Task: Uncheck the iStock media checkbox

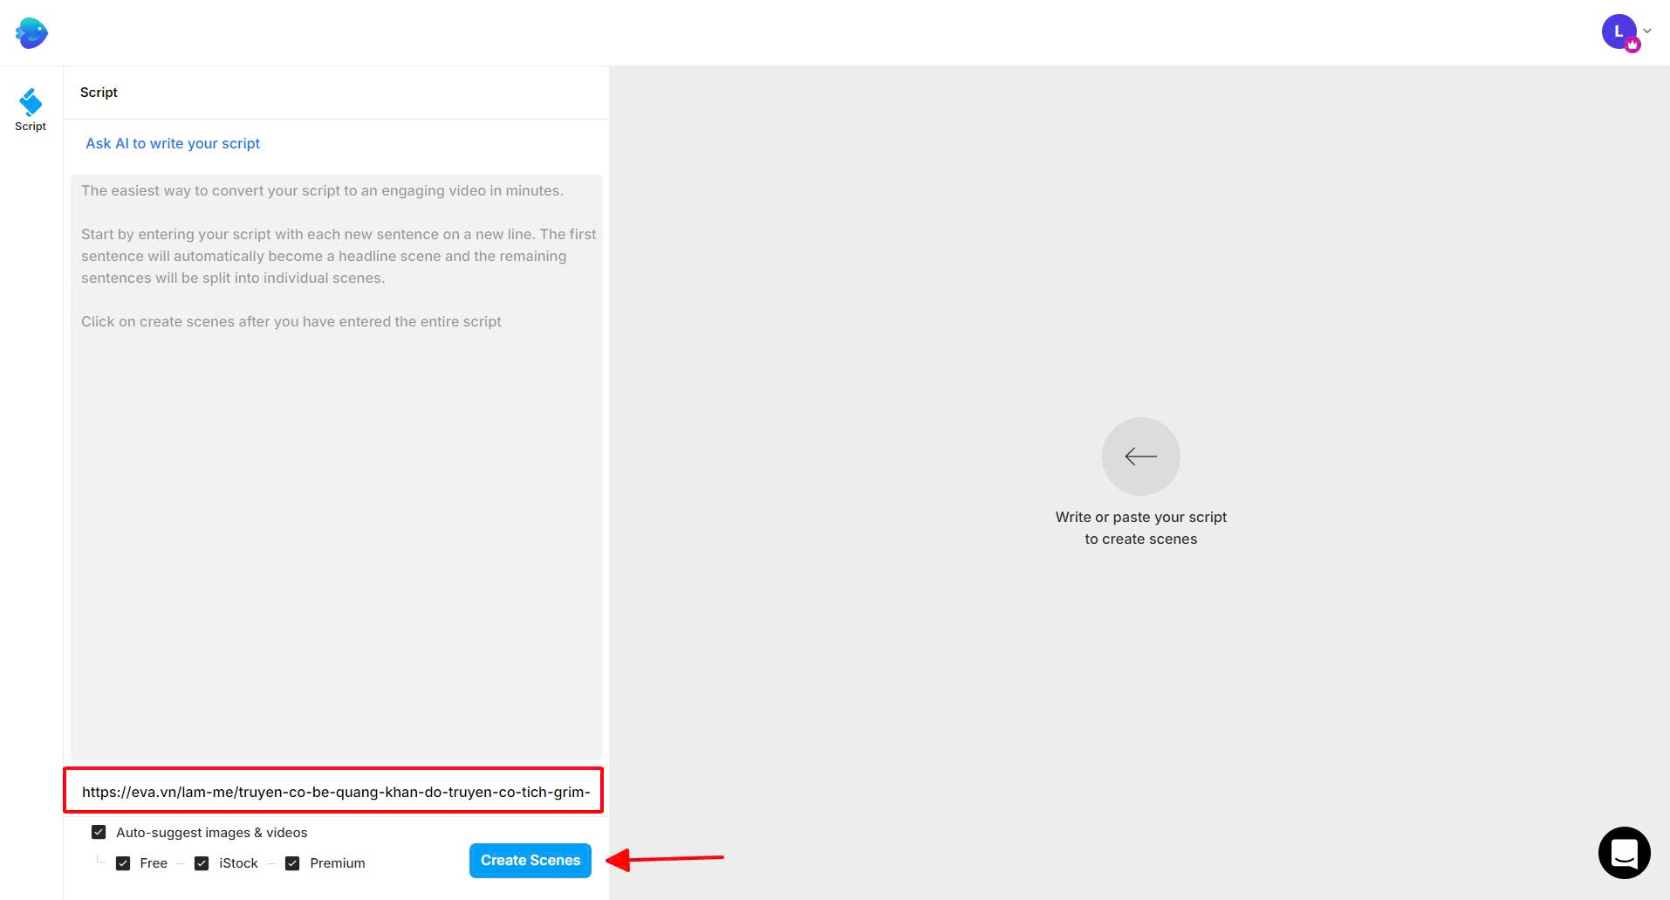Action: (x=202, y=863)
